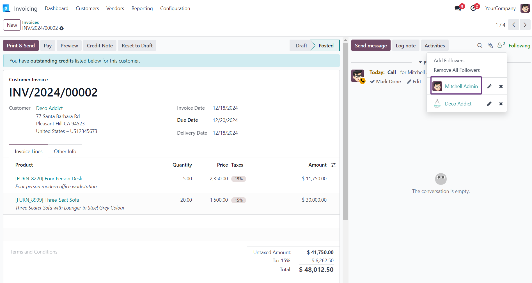Screen dimensions: 532x283
Task: Open the Vendors menu
Action: tap(115, 8)
